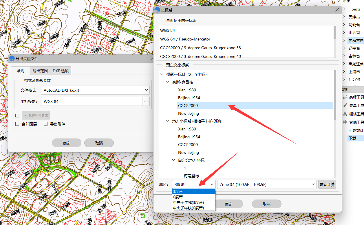Click 确定 in the 导出矢量文件 dialog

(x=67, y=143)
